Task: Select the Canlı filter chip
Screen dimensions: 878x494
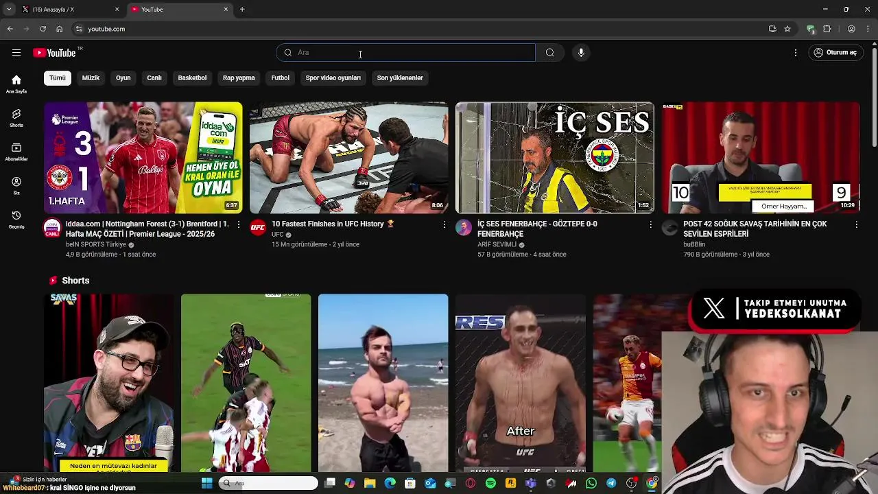Action: coord(154,78)
